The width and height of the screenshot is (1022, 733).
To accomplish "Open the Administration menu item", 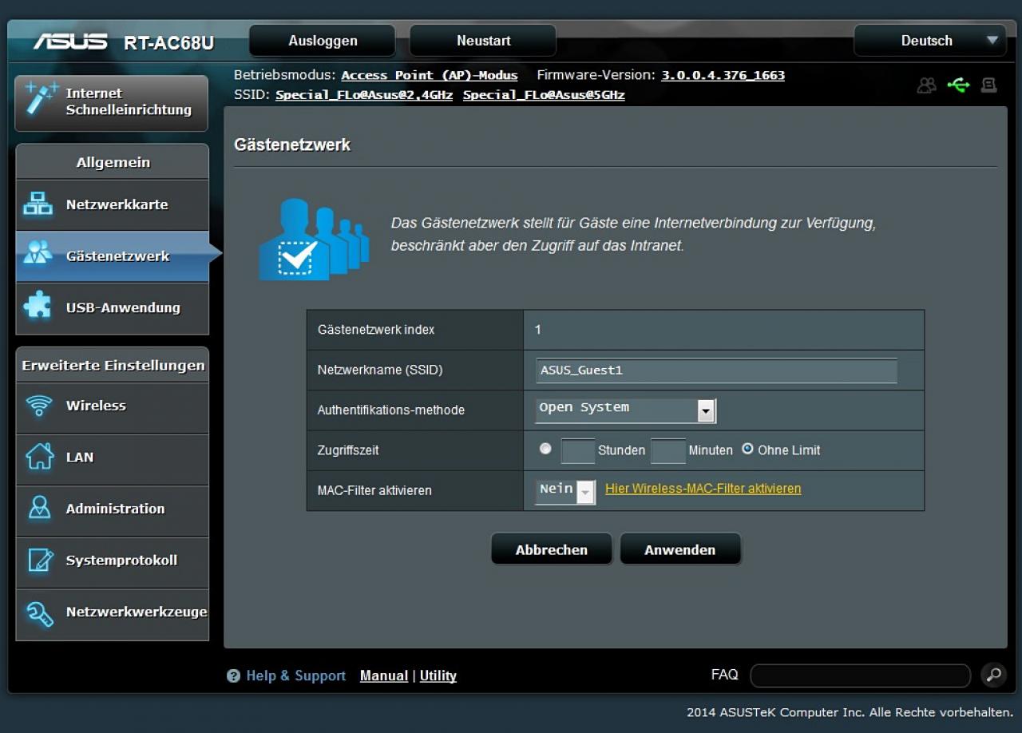I will [112, 509].
